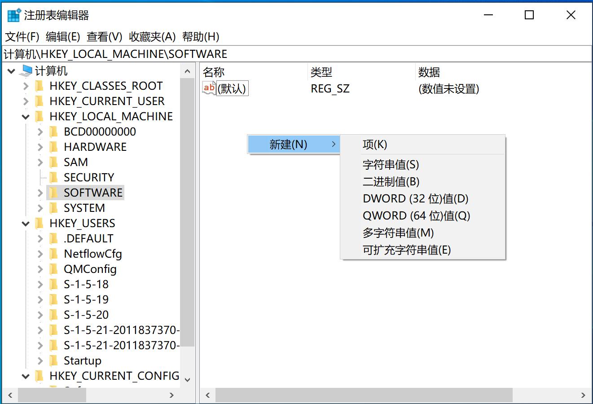Expand the SAM key chevron
Viewport: 593px width, 404px height.
pos(40,162)
